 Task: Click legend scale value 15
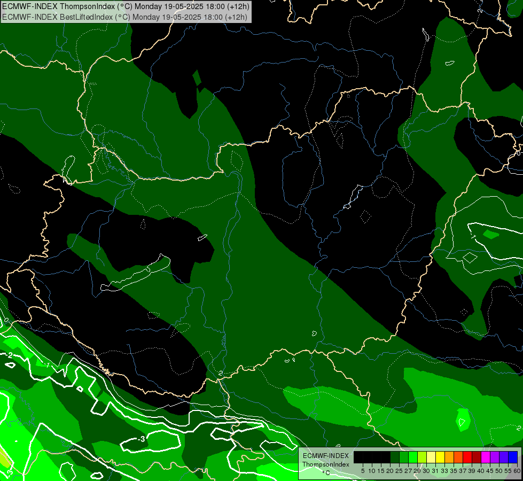(x=381, y=471)
